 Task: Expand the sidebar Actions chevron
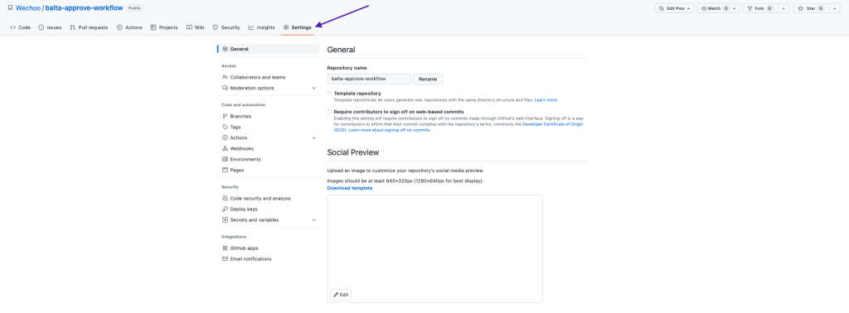coord(313,137)
